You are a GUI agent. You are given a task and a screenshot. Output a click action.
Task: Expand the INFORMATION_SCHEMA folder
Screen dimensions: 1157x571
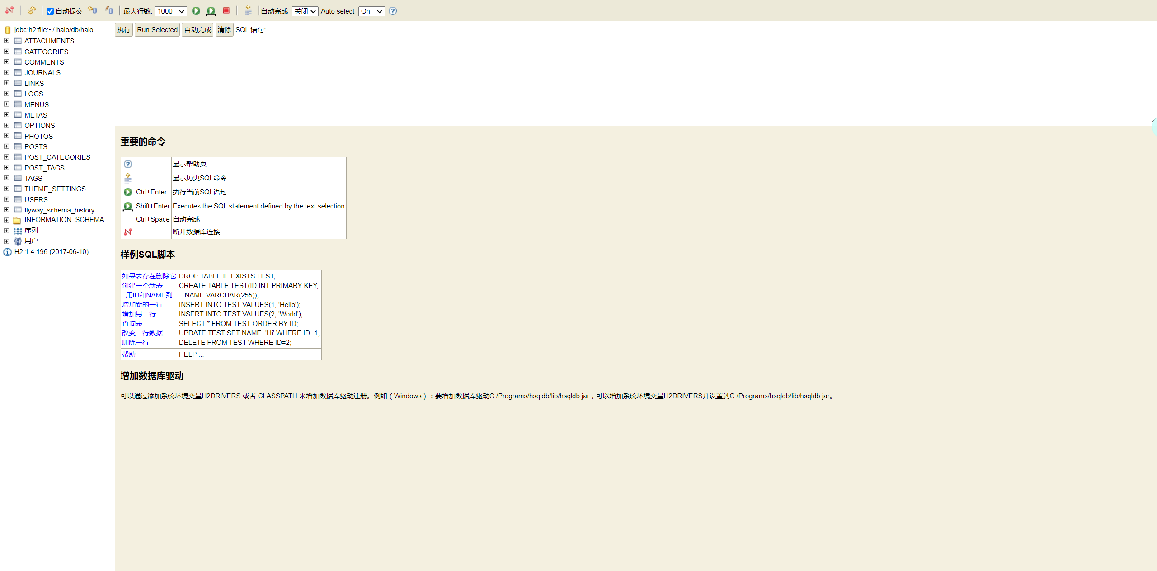pos(6,220)
